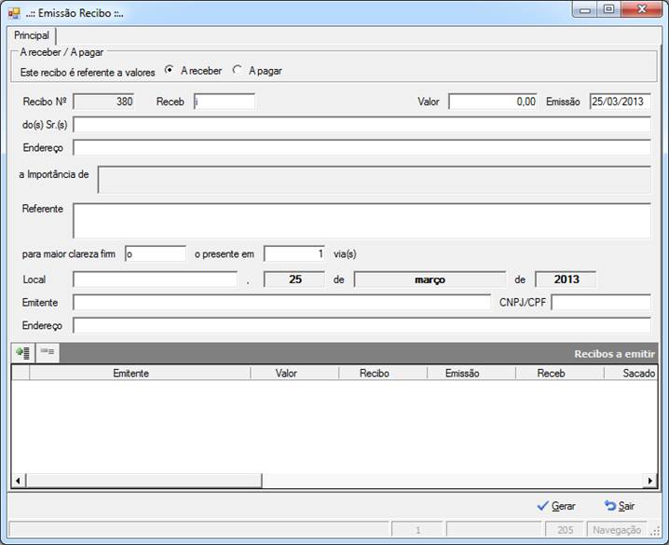
Task: Click the horizontal scrollbar thumb in the grid
Action: click(x=144, y=481)
